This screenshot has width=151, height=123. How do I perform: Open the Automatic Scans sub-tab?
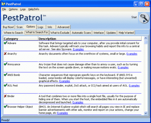pyautogui.click(x=81, y=33)
